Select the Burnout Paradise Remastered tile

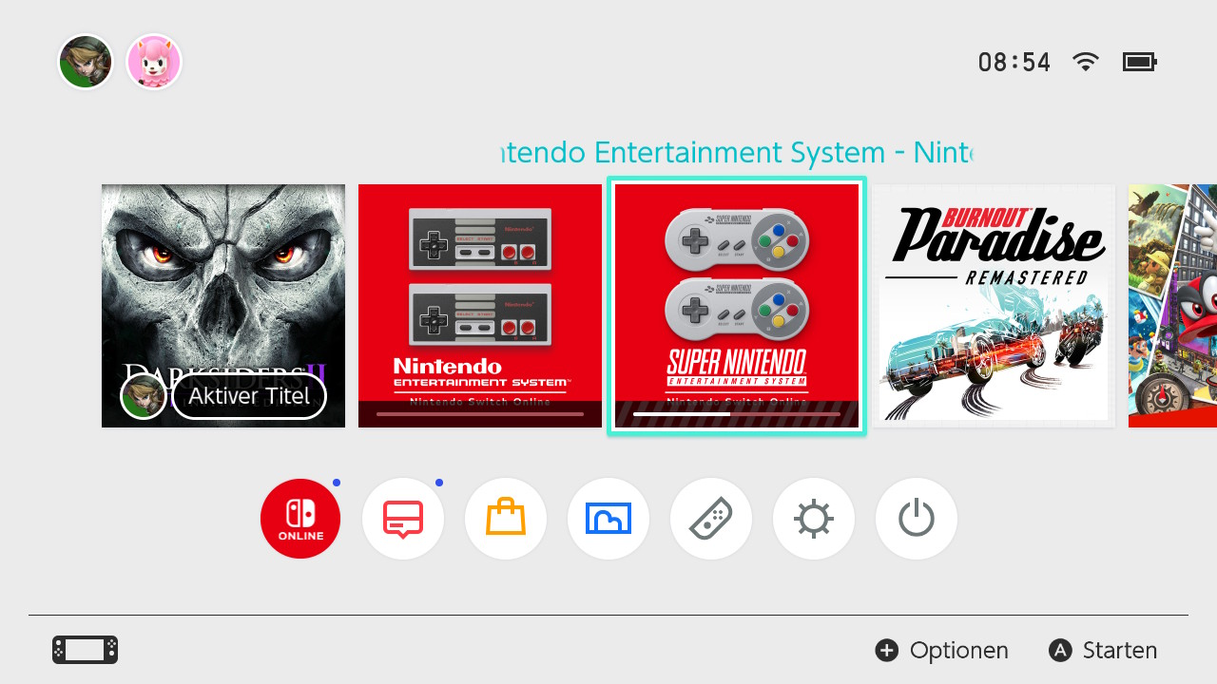994,306
